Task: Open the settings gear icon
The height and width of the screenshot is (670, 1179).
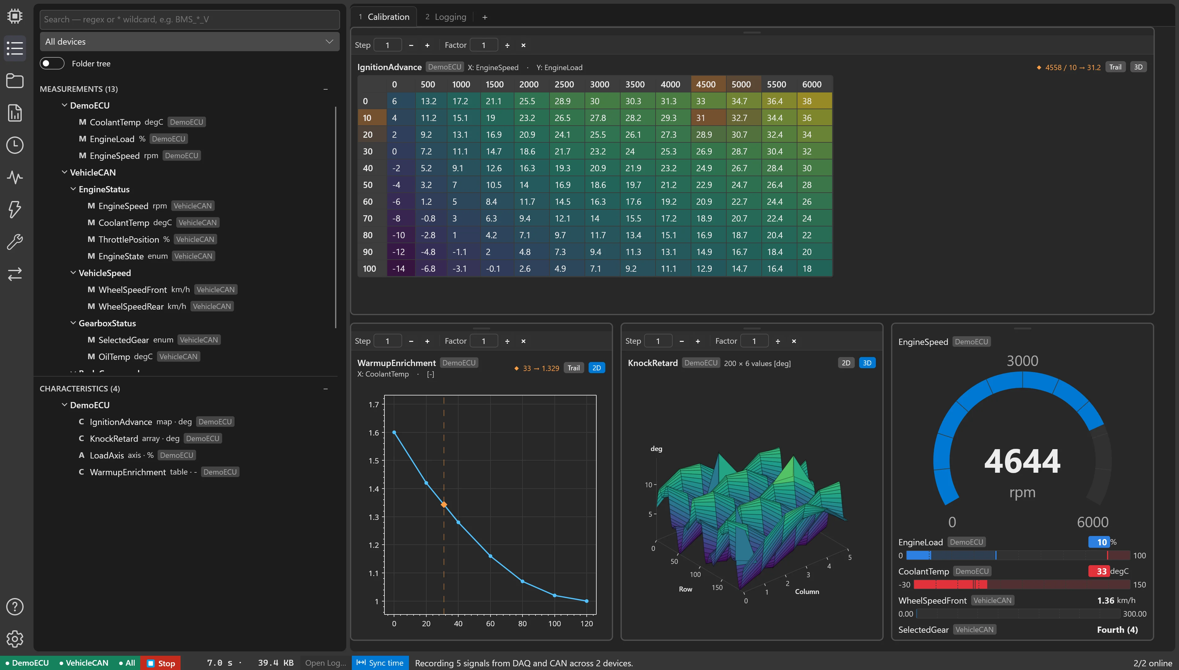Action: click(x=15, y=639)
